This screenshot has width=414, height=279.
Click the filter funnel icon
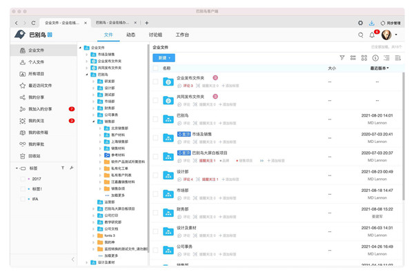tap(342, 58)
